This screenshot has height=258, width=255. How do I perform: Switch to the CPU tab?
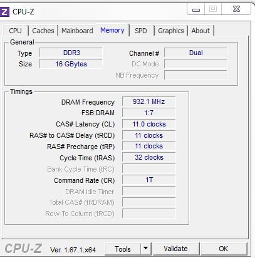(15, 31)
